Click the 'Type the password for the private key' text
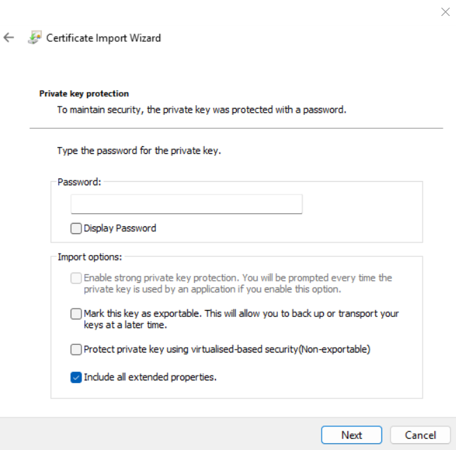The width and height of the screenshot is (456, 450). click(139, 150)
